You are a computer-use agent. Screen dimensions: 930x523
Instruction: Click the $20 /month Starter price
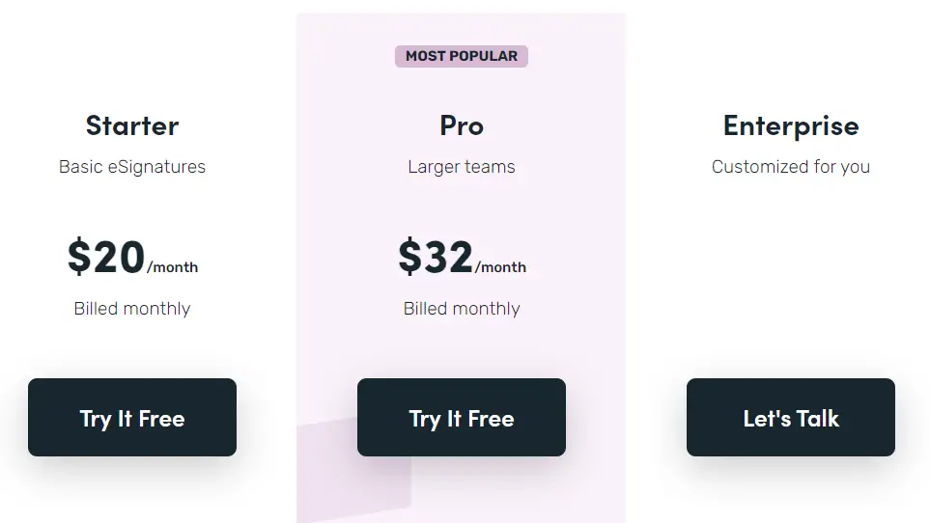pos(133,257)
